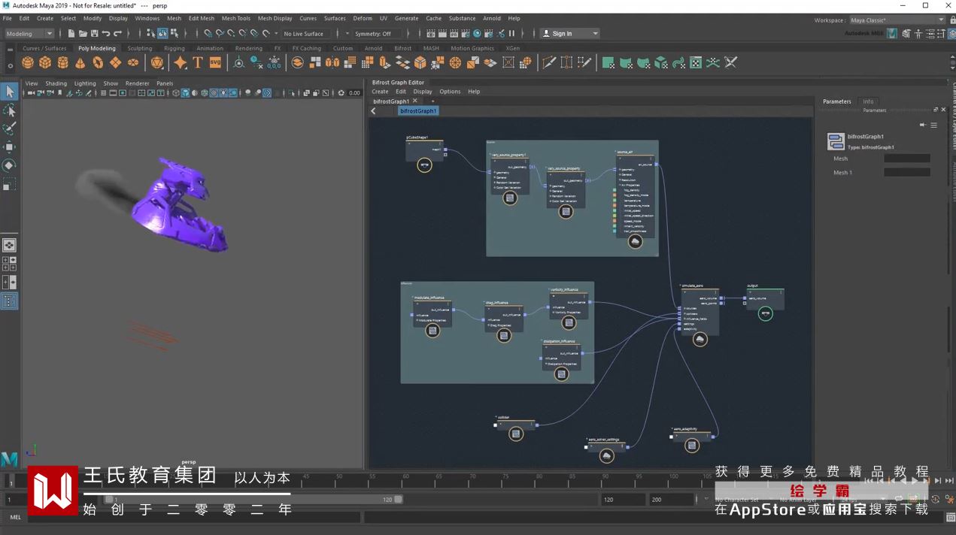Click the back arrow in Bifrost Graph Editor
The height and width of the screenshot is (535, 956).
click(373, 111)
